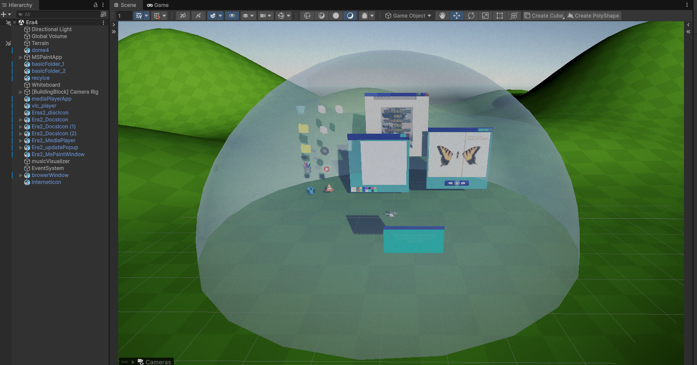Click the Create Cube button
This screenshot has height=365, width=697.
tap(544, 16)
